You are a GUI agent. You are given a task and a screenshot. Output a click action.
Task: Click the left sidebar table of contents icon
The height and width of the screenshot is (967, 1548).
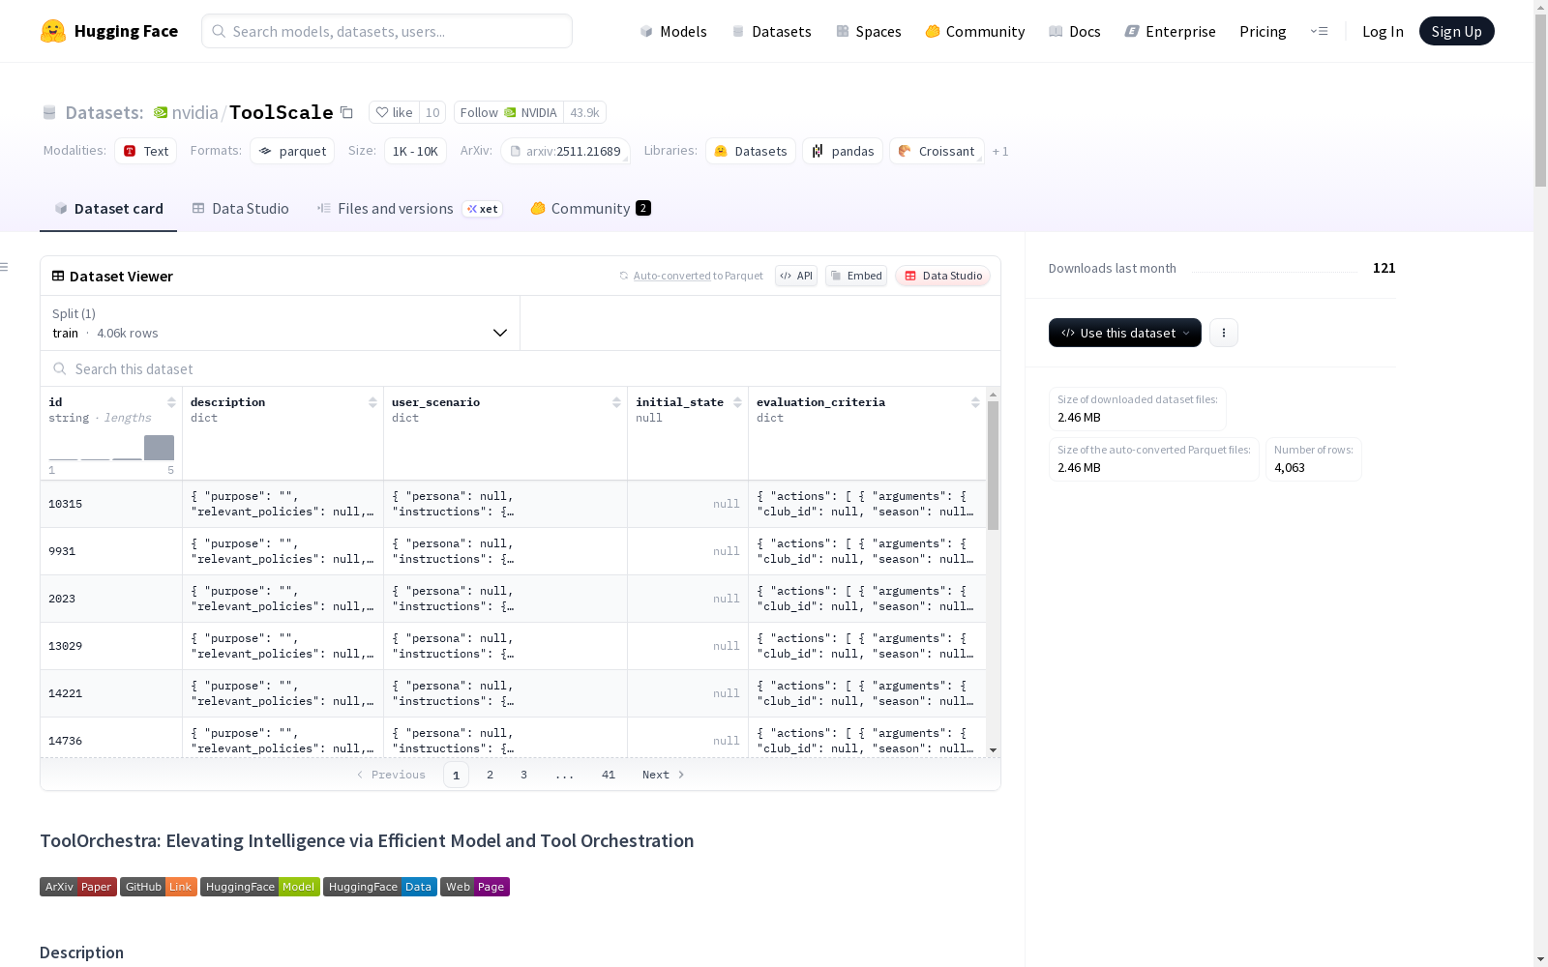(x=5, y=267)
